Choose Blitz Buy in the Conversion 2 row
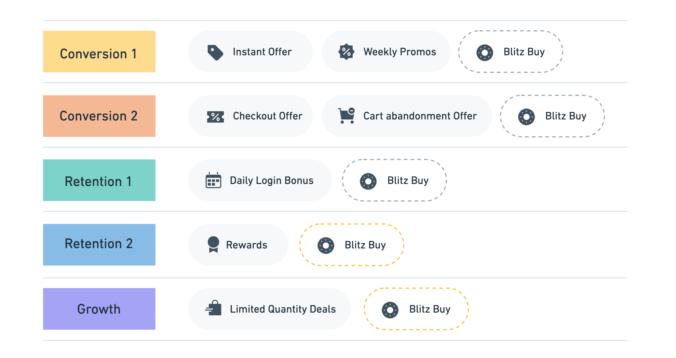The width and height of the screenshot is (676, 358). 552,116
